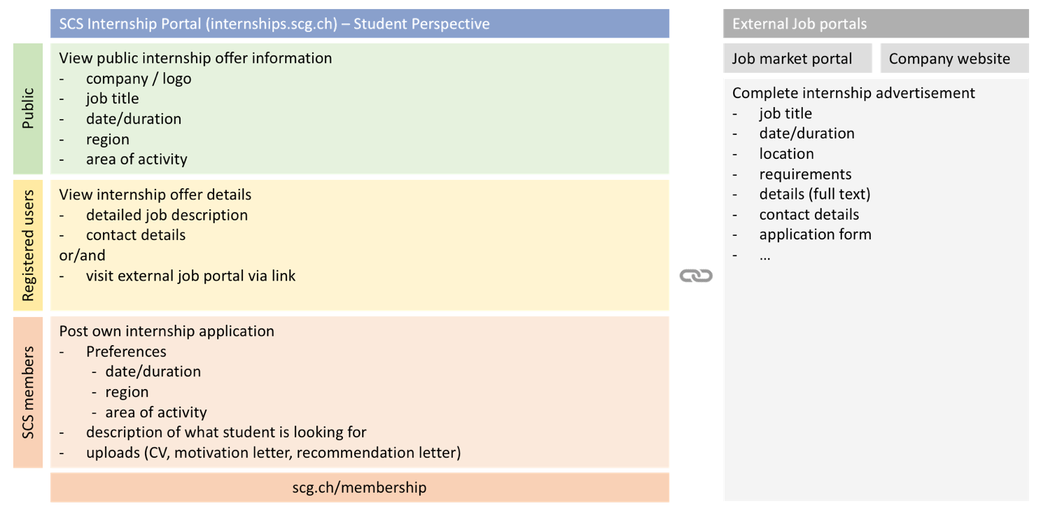Click 'region' in the Public section
The width and height of the screenshot is (1041, 513).
pyautogui.click(x=108, y=139)
